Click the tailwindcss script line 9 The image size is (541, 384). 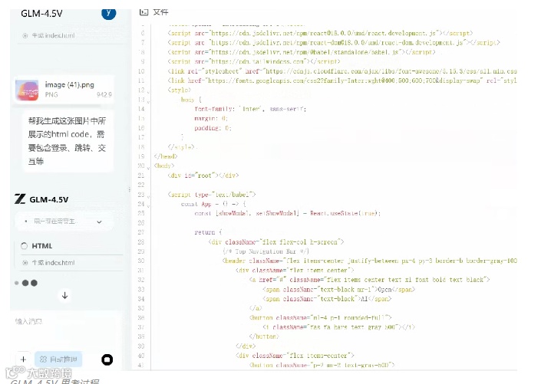(x=254, y=61)
